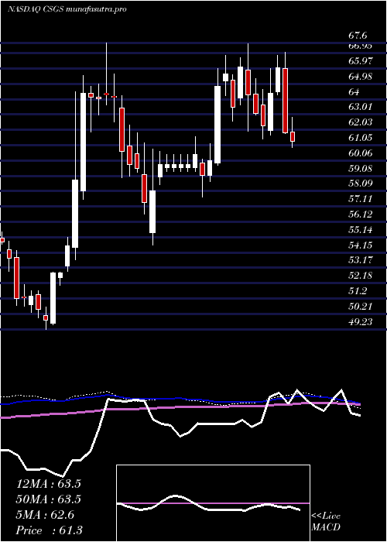Click the last red candlestick near 61.3
The image size is (387, 542).
[293, 136]
